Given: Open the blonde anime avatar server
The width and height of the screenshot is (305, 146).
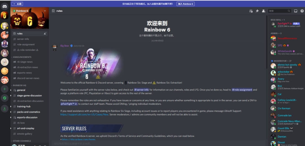Looking at the screenshot, I should coord(5,26).
